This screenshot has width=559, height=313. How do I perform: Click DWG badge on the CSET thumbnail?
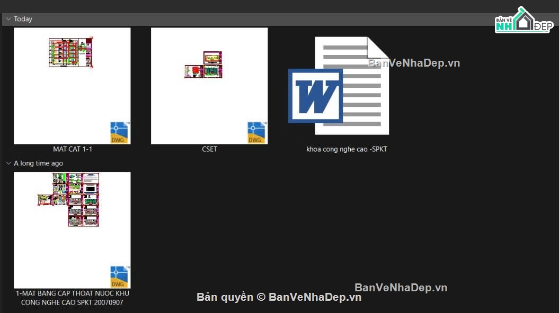coord(256,133)
